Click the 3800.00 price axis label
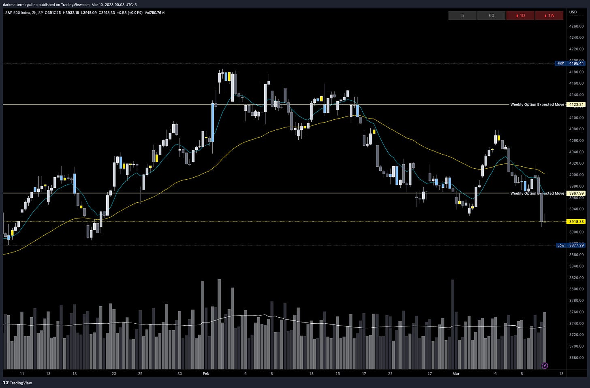This screenshot has height=388, width=590. click(x=576, y=289)
